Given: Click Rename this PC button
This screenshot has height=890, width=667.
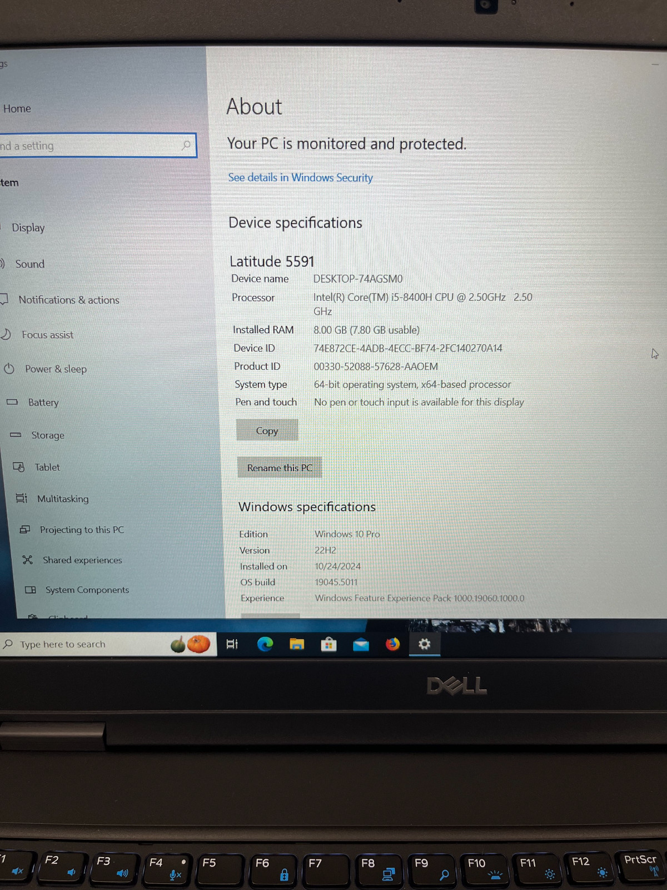Looking at the screenshot, I should pyautogui.click(x=280, y=468).
